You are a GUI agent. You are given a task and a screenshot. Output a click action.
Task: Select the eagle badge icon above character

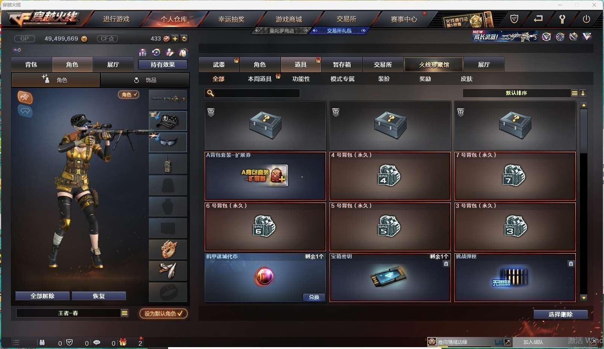(25, 97)
